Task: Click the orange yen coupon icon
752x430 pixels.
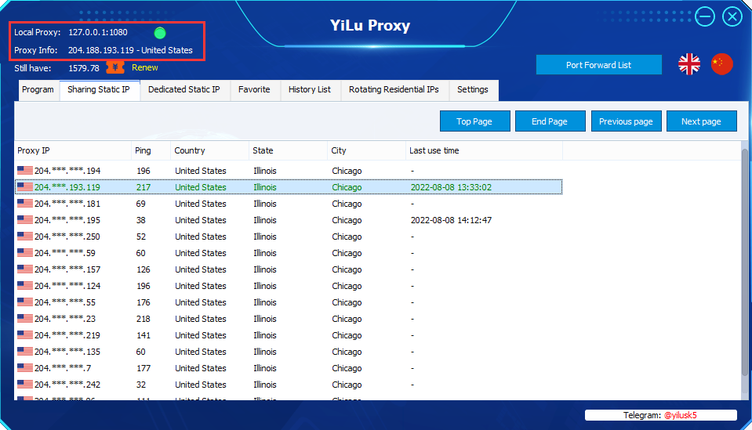Action: pos(115,67)
